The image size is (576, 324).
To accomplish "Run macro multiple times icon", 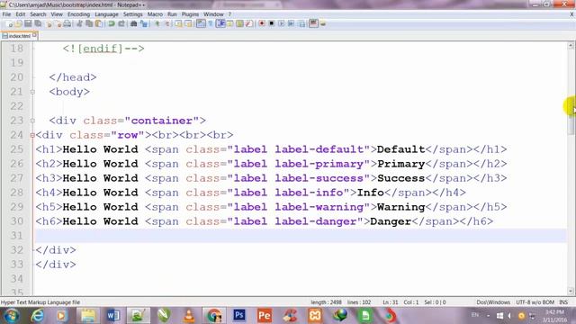I will pyautogui.click(x=291, y=24).
